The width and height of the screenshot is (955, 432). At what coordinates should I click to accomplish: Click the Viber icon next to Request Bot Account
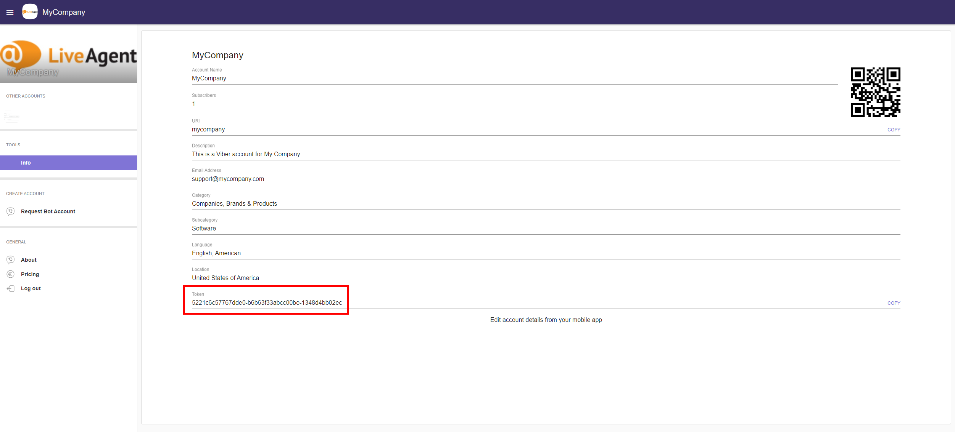tap(11, 211)
